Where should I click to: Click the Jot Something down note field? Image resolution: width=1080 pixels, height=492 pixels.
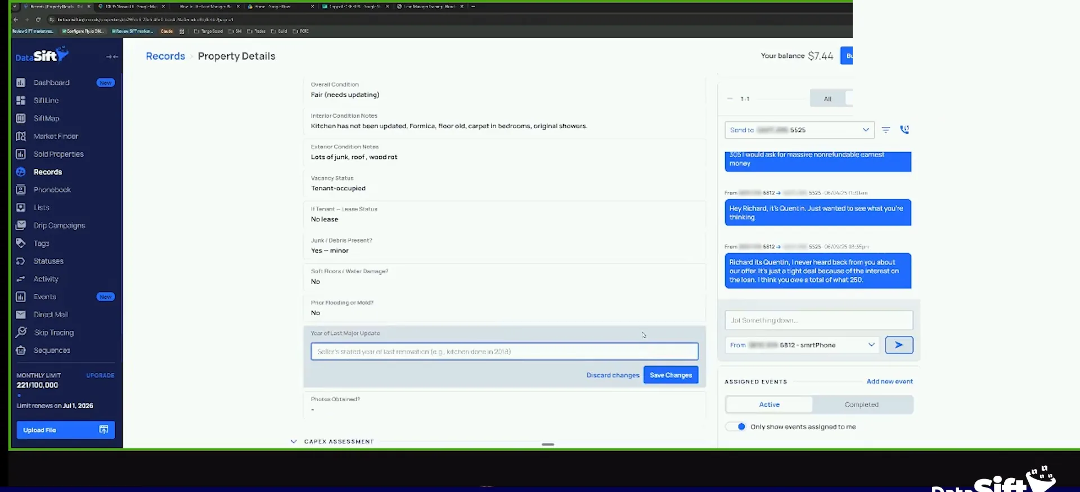click(818, 320)
